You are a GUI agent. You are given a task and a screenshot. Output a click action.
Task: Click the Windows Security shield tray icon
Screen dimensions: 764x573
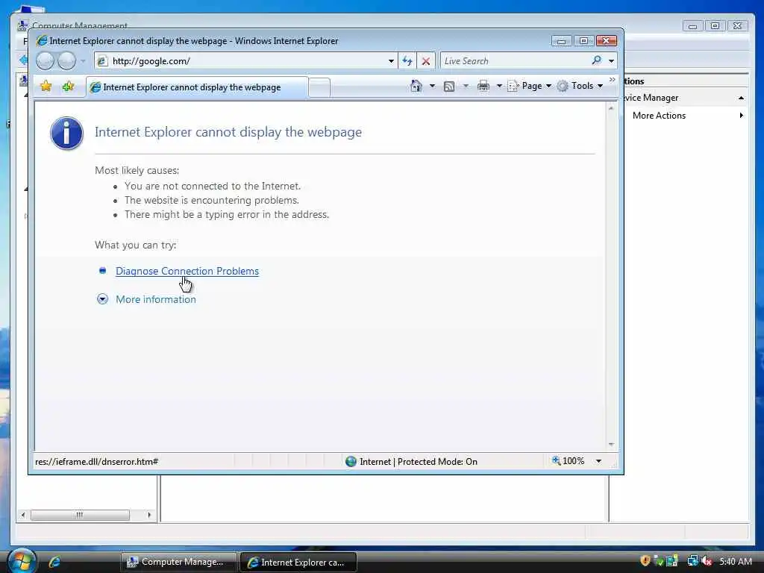tap(645, 561)
